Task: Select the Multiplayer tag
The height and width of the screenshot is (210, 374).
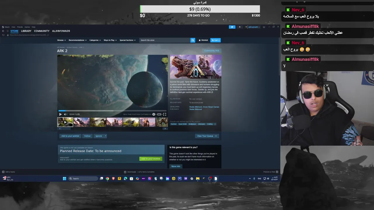Action: pyautogui.click(x=193, y=124)
